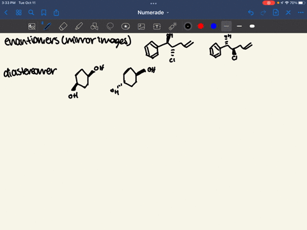Select the Laser pointer tool
This screenshot has height=230, width=307.
pos(173,26)
